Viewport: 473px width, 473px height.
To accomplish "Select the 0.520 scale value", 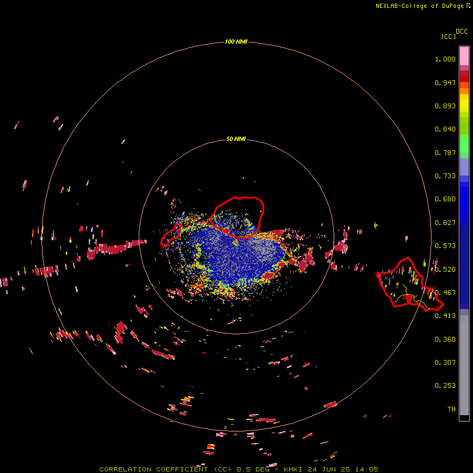I will (445, 270).
